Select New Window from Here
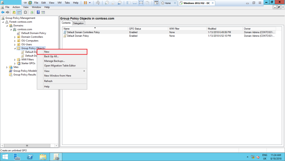Screen dimensions: 285x161 click(x=62, y=76)
